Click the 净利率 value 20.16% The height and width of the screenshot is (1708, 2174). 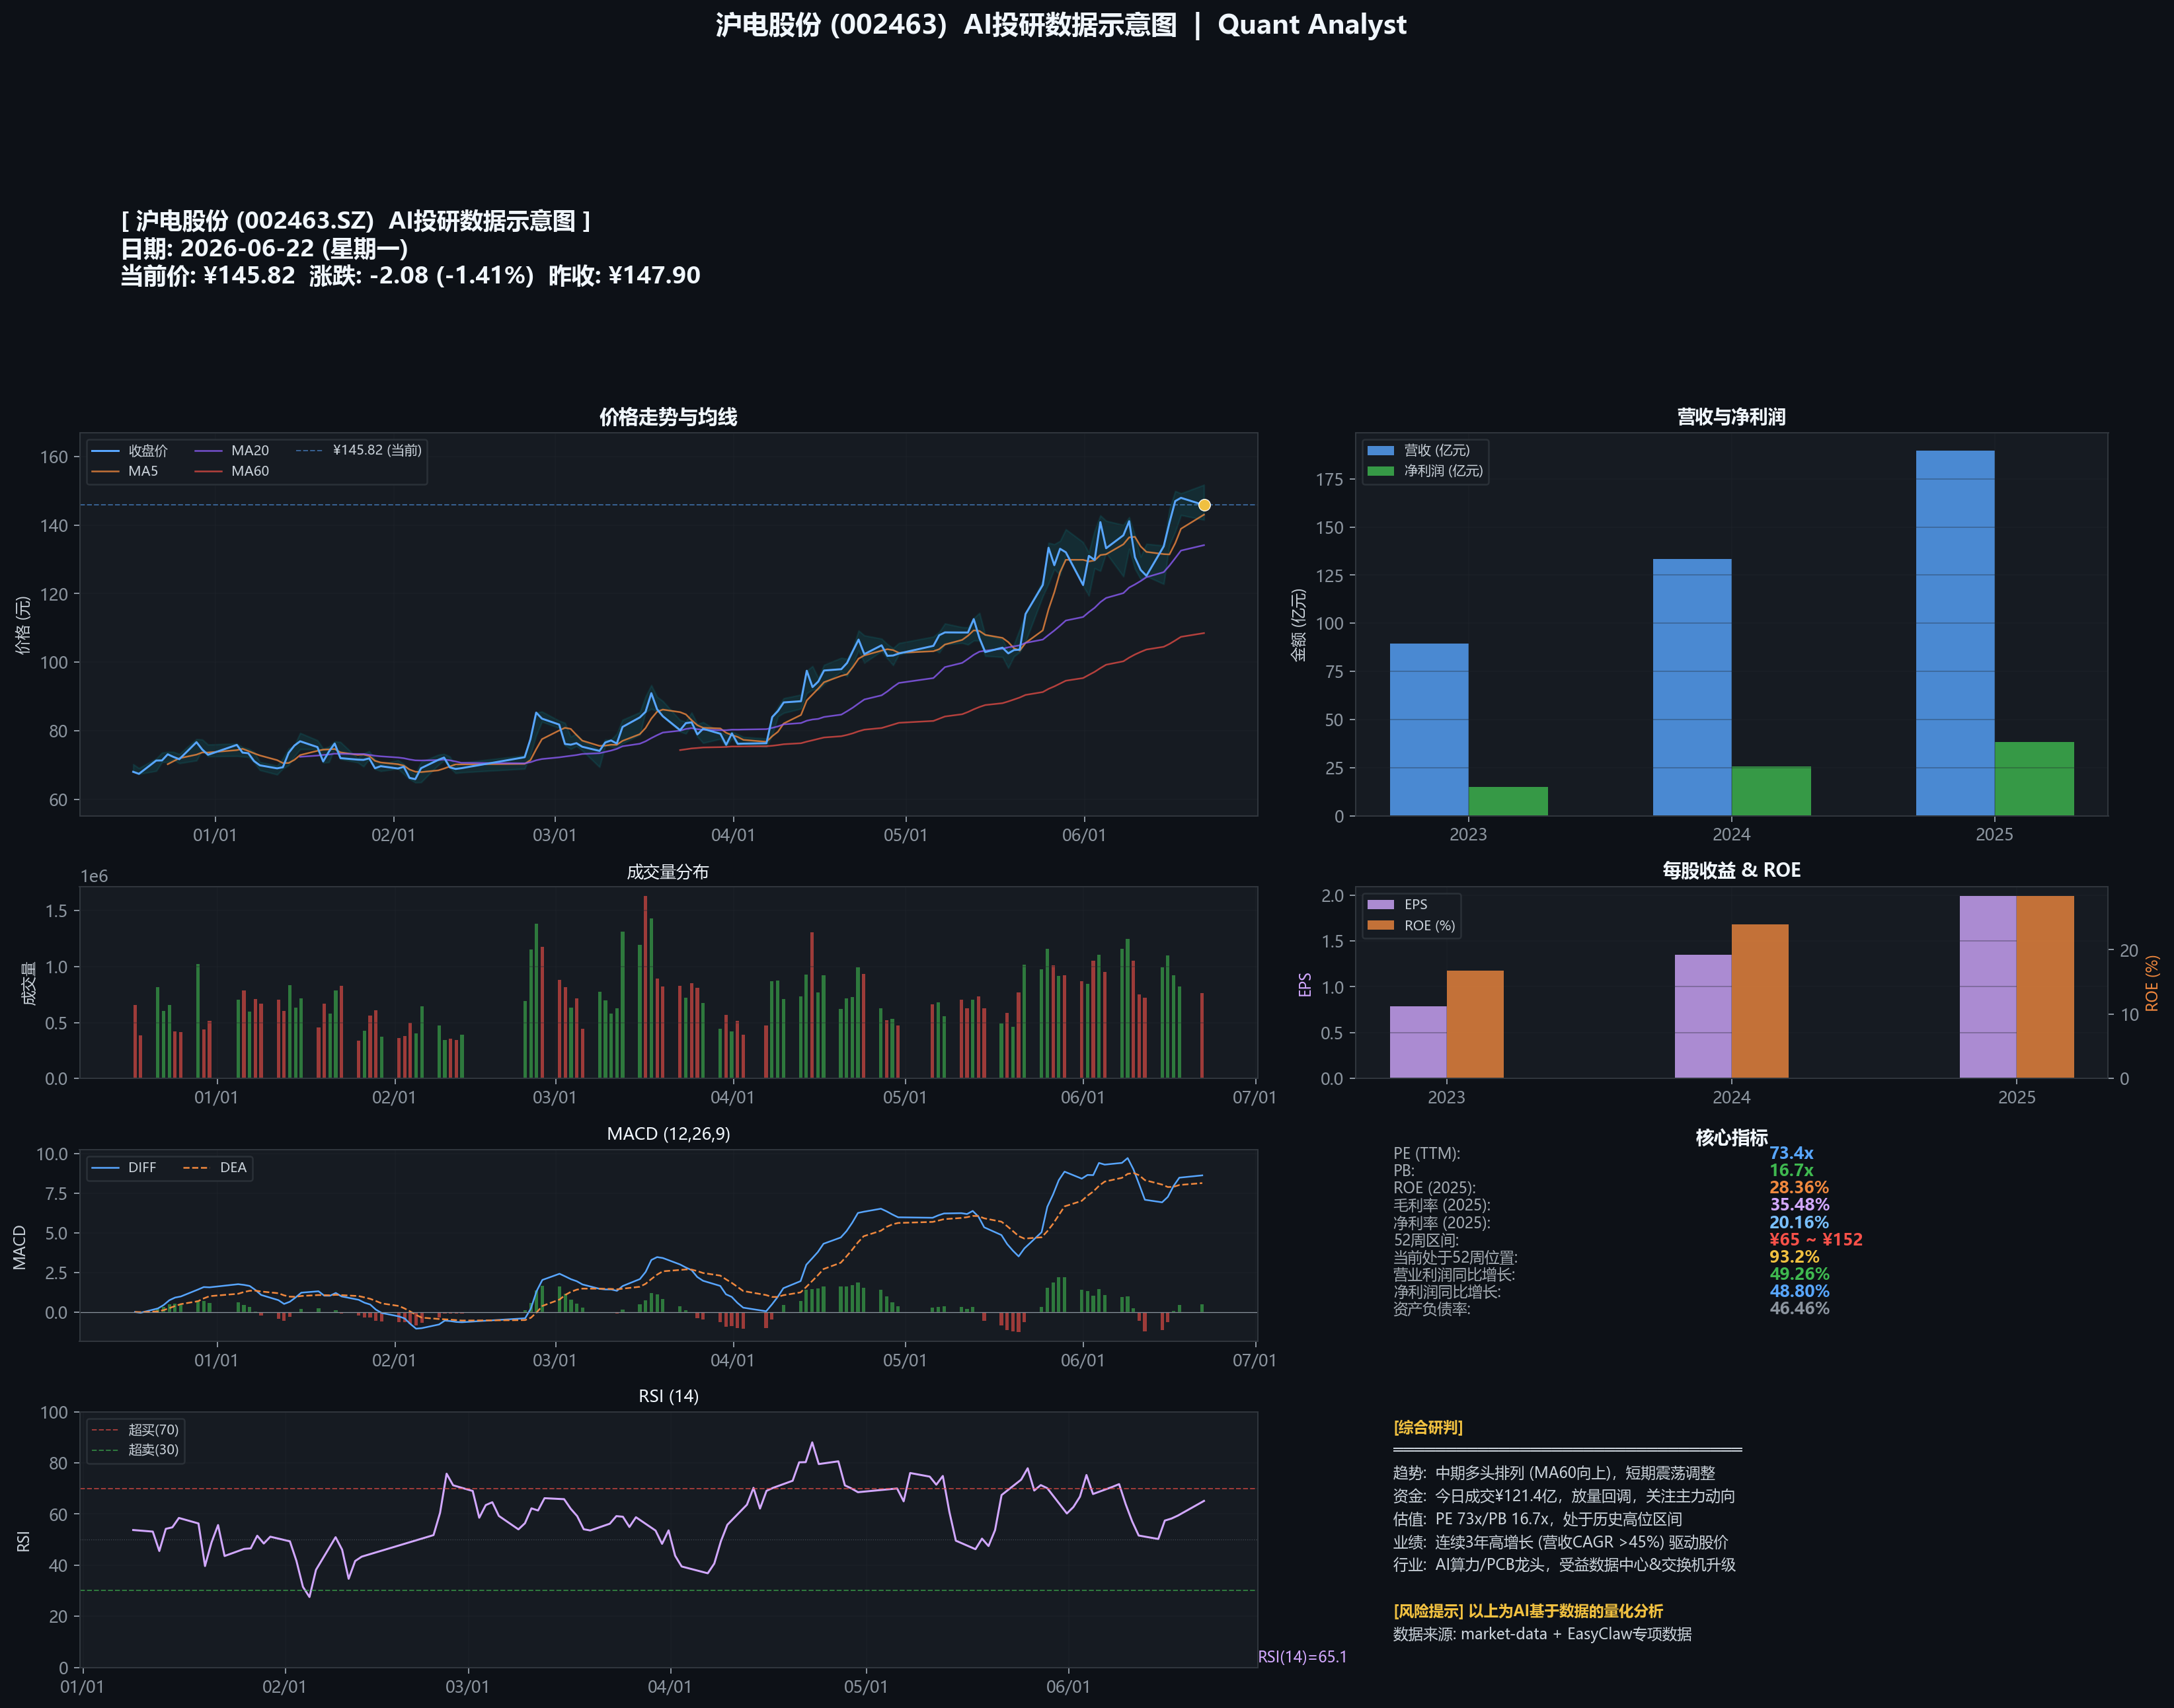pyautogui.click(x=1799, y=1222)
